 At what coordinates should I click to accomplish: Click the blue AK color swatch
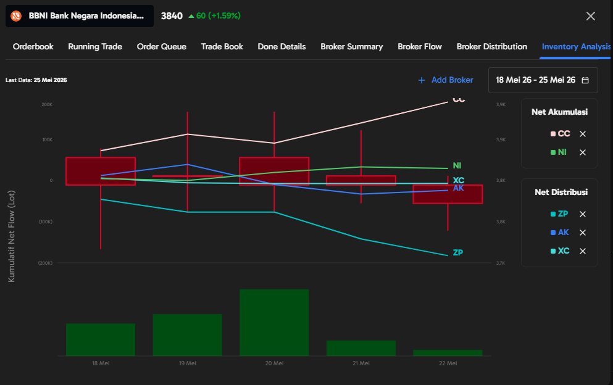[553, 233]
